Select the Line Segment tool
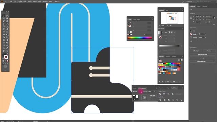 coord(7,24)
